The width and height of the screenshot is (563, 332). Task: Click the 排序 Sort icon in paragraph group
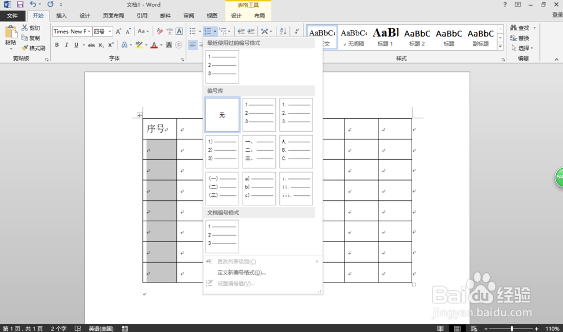[284, 32]
